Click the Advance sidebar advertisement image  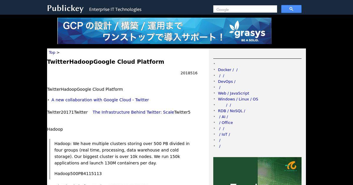pos(257,171)
